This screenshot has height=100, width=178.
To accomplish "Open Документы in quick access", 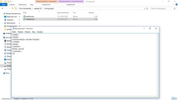I will pyautogui.click(x=11, y=23).
